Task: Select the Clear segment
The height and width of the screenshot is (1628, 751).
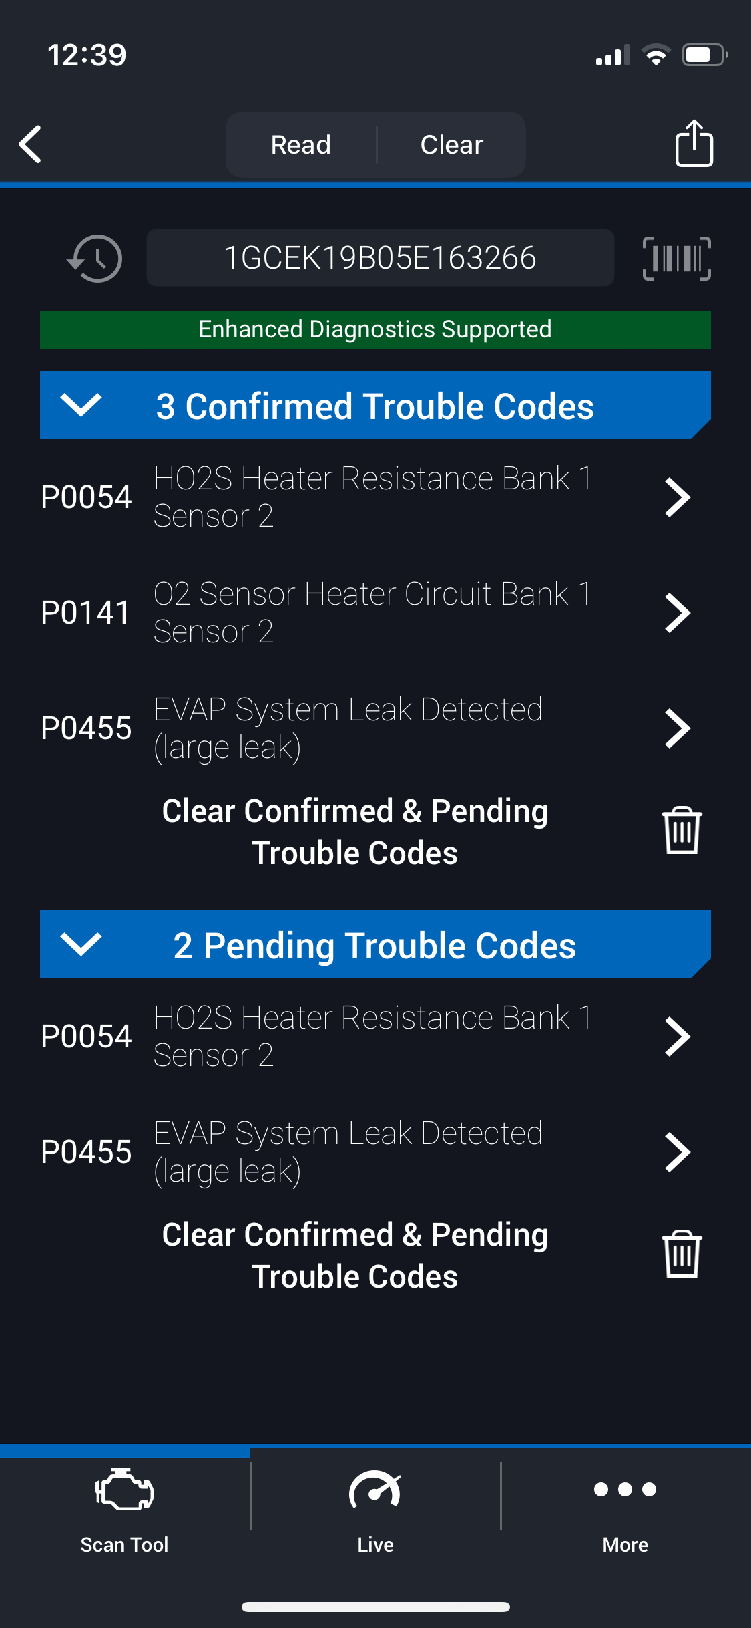Action: click(x=451, y=145)
